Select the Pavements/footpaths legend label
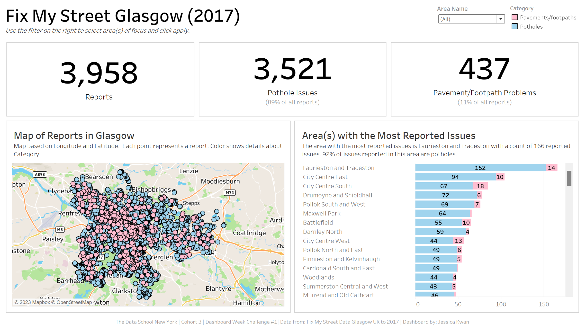Image resolution: width=586 pixels, height=327 pixels. (x=548, y=17)
